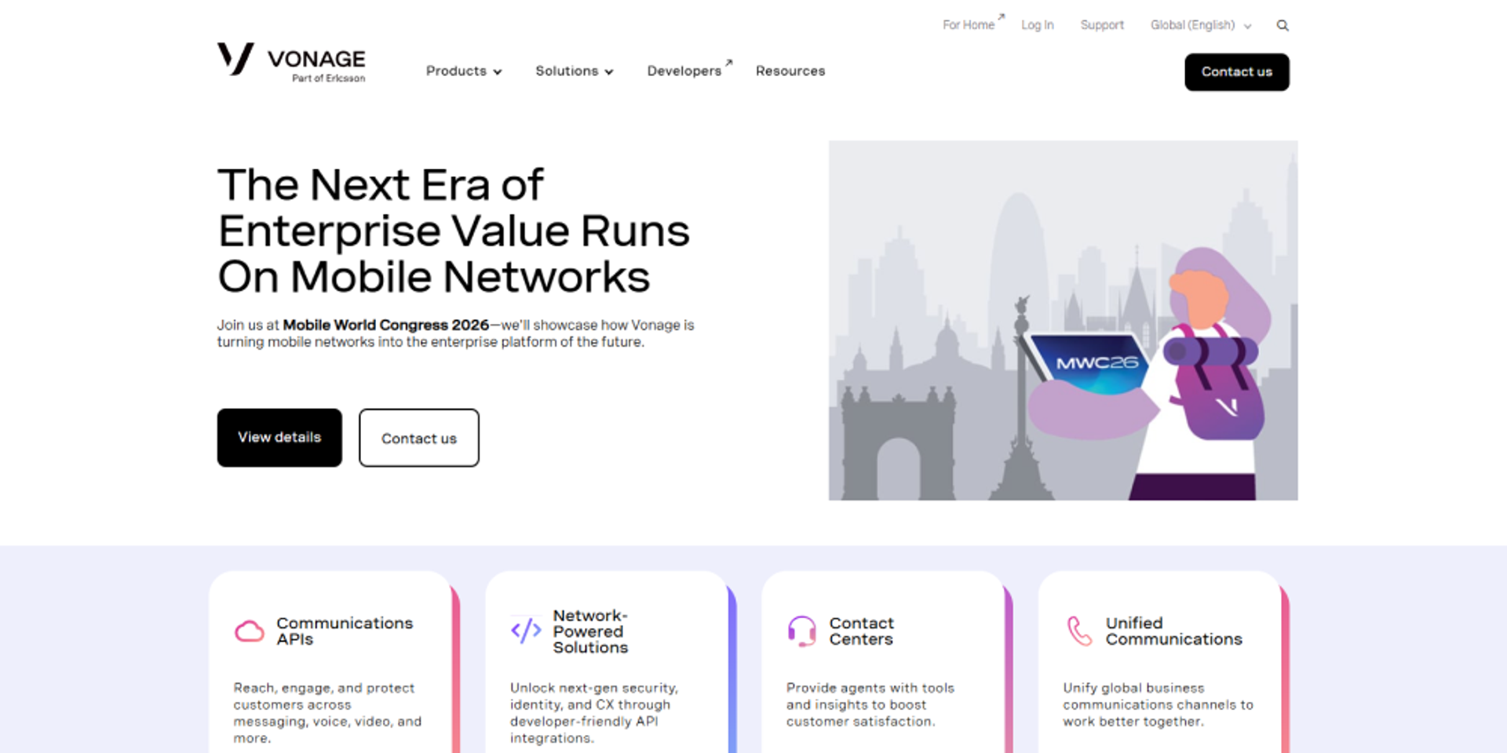Open the Unified Communications card title
The width and height of the screenshot is (1507, 753).
(1174, 631)
